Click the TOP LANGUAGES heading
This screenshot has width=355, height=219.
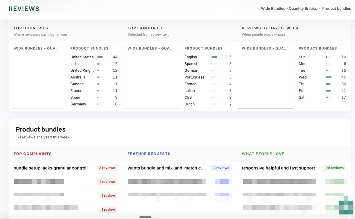tap(146, 28)
